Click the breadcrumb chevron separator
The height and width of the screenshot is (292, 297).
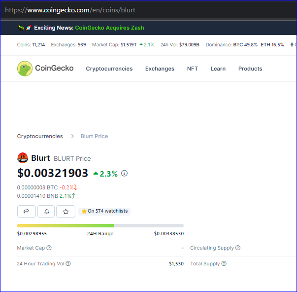[x=72, y=136]
